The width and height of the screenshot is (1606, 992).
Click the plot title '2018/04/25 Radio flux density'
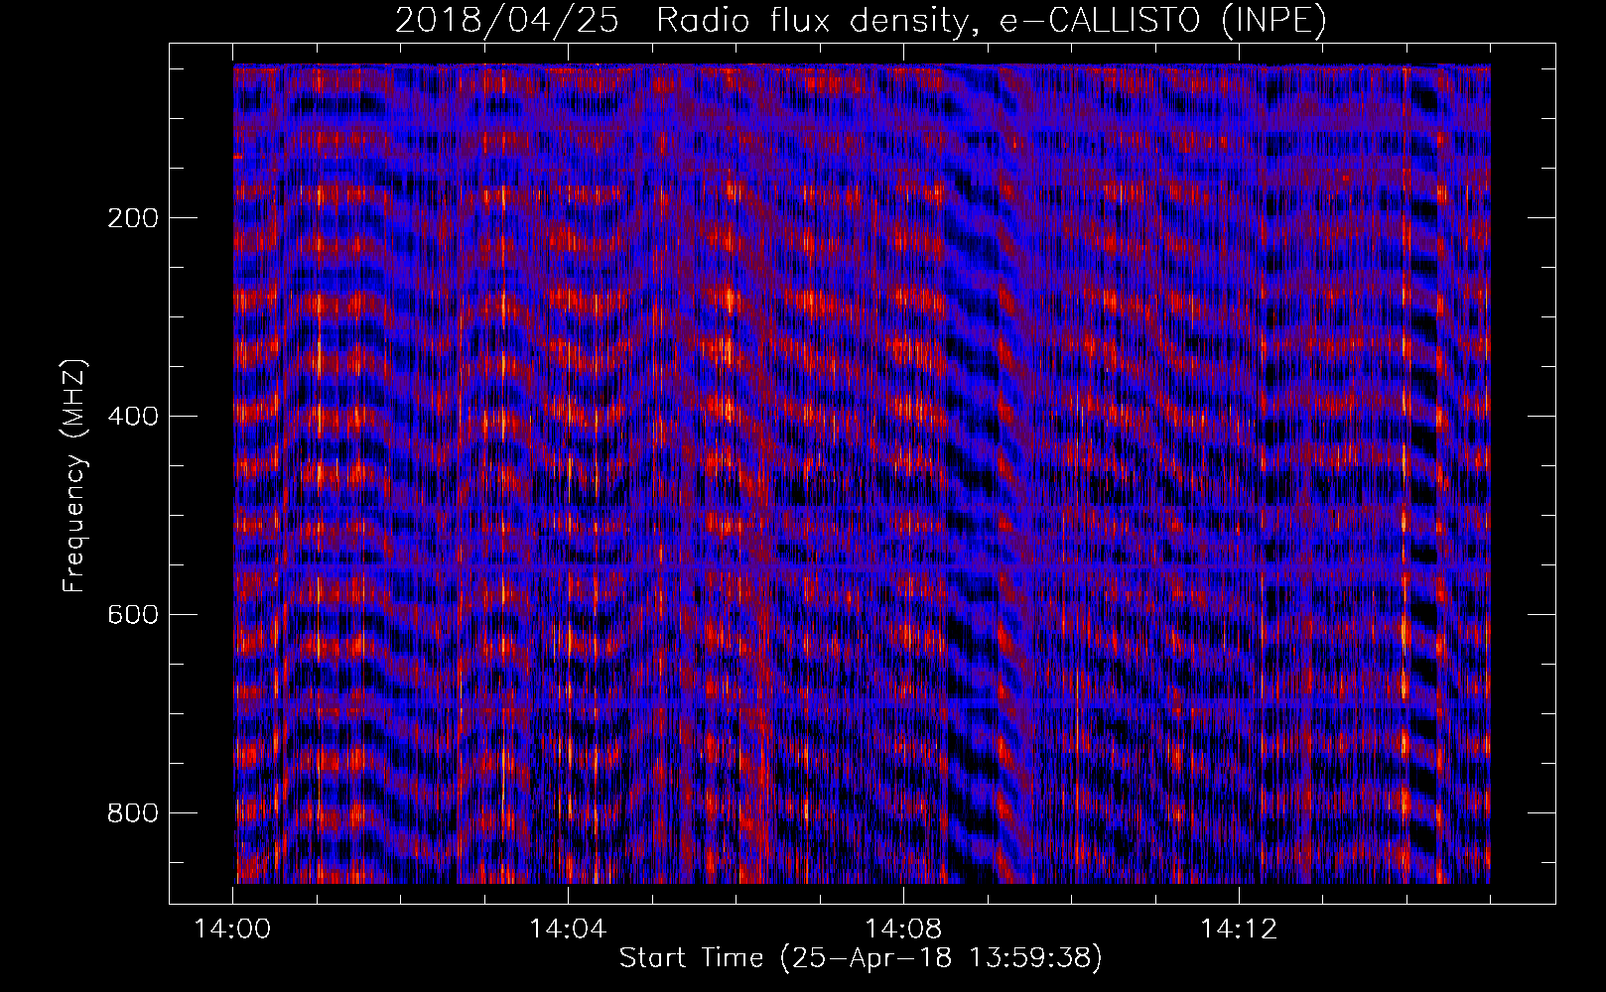point(862,21)
